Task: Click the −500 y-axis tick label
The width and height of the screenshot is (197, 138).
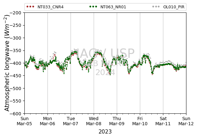Action: click(x=15, y=88)
